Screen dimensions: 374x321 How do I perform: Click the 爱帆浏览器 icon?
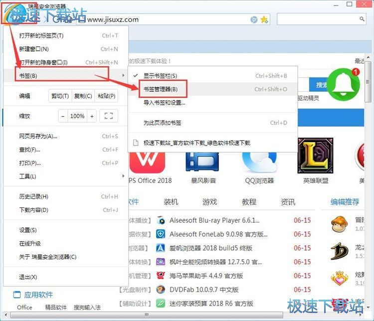161,248
